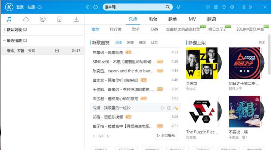
Task: Add 冷漠 - 我眼里的一粒沙 to the playlist
Action: pos(169,108)
